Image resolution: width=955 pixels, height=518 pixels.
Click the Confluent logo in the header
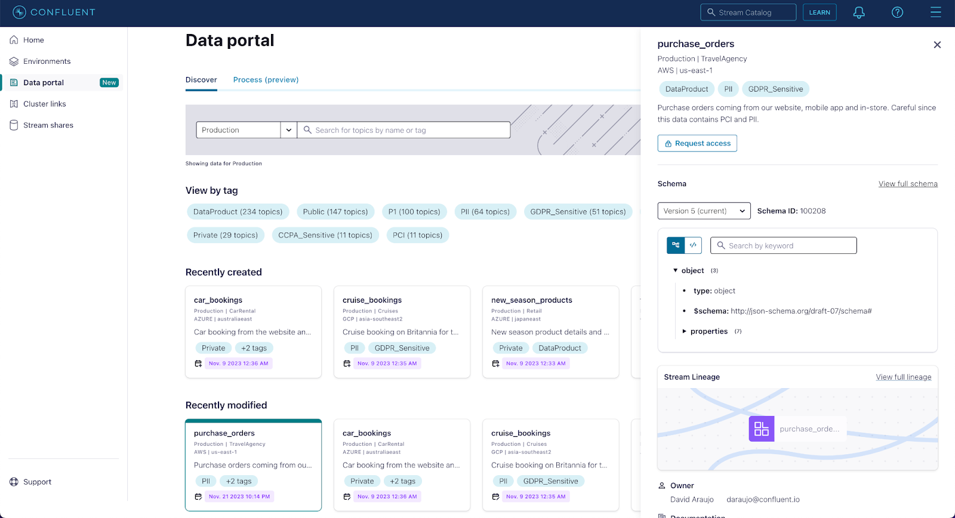pyautogui.click(x=54, y=12)
